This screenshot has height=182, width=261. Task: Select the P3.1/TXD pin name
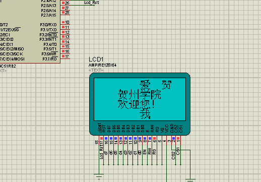click(x=48, y=30)
